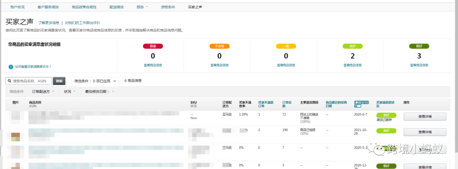Click the 良好 badge in the 2020-6-7 row
The height and width of the screenshot is (169, 458).
point(386,115)
